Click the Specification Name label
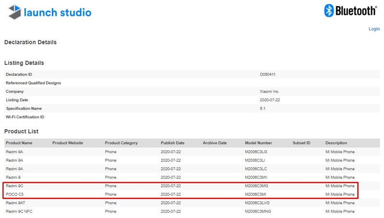Viewport: 384px width, 218px height. pyautogui.click(x=24, y=109)
